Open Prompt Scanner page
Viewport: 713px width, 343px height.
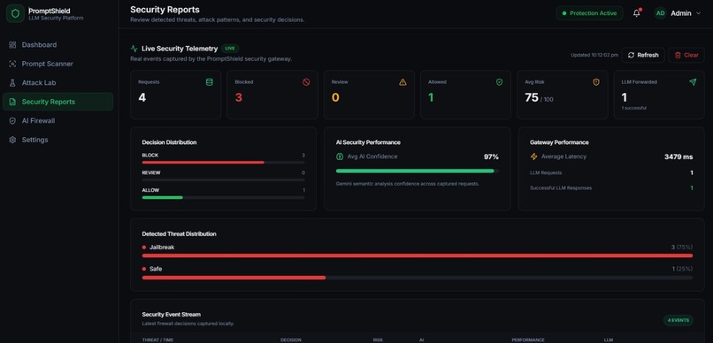click(57, 64)
